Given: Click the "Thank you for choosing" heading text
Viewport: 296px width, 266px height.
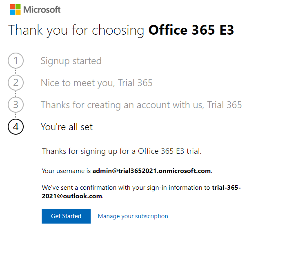Looking at the screenshot, I should tap(76, 30).
